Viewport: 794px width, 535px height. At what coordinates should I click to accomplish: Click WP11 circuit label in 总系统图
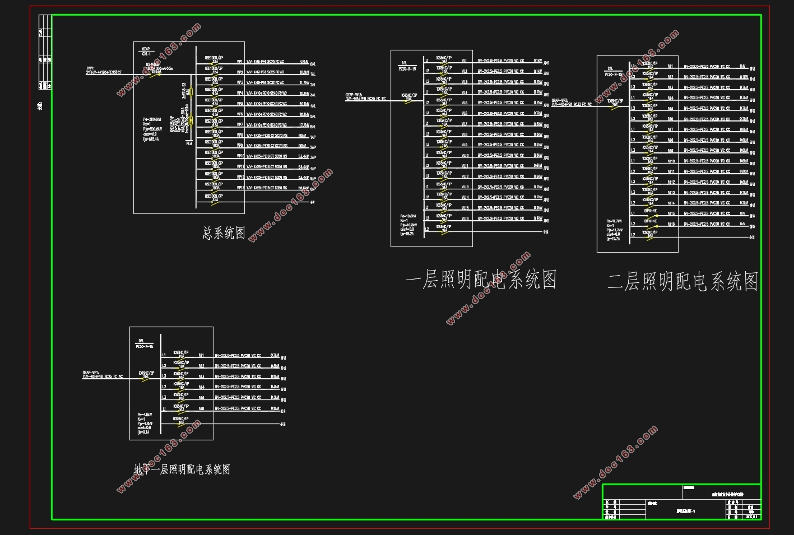240,166
